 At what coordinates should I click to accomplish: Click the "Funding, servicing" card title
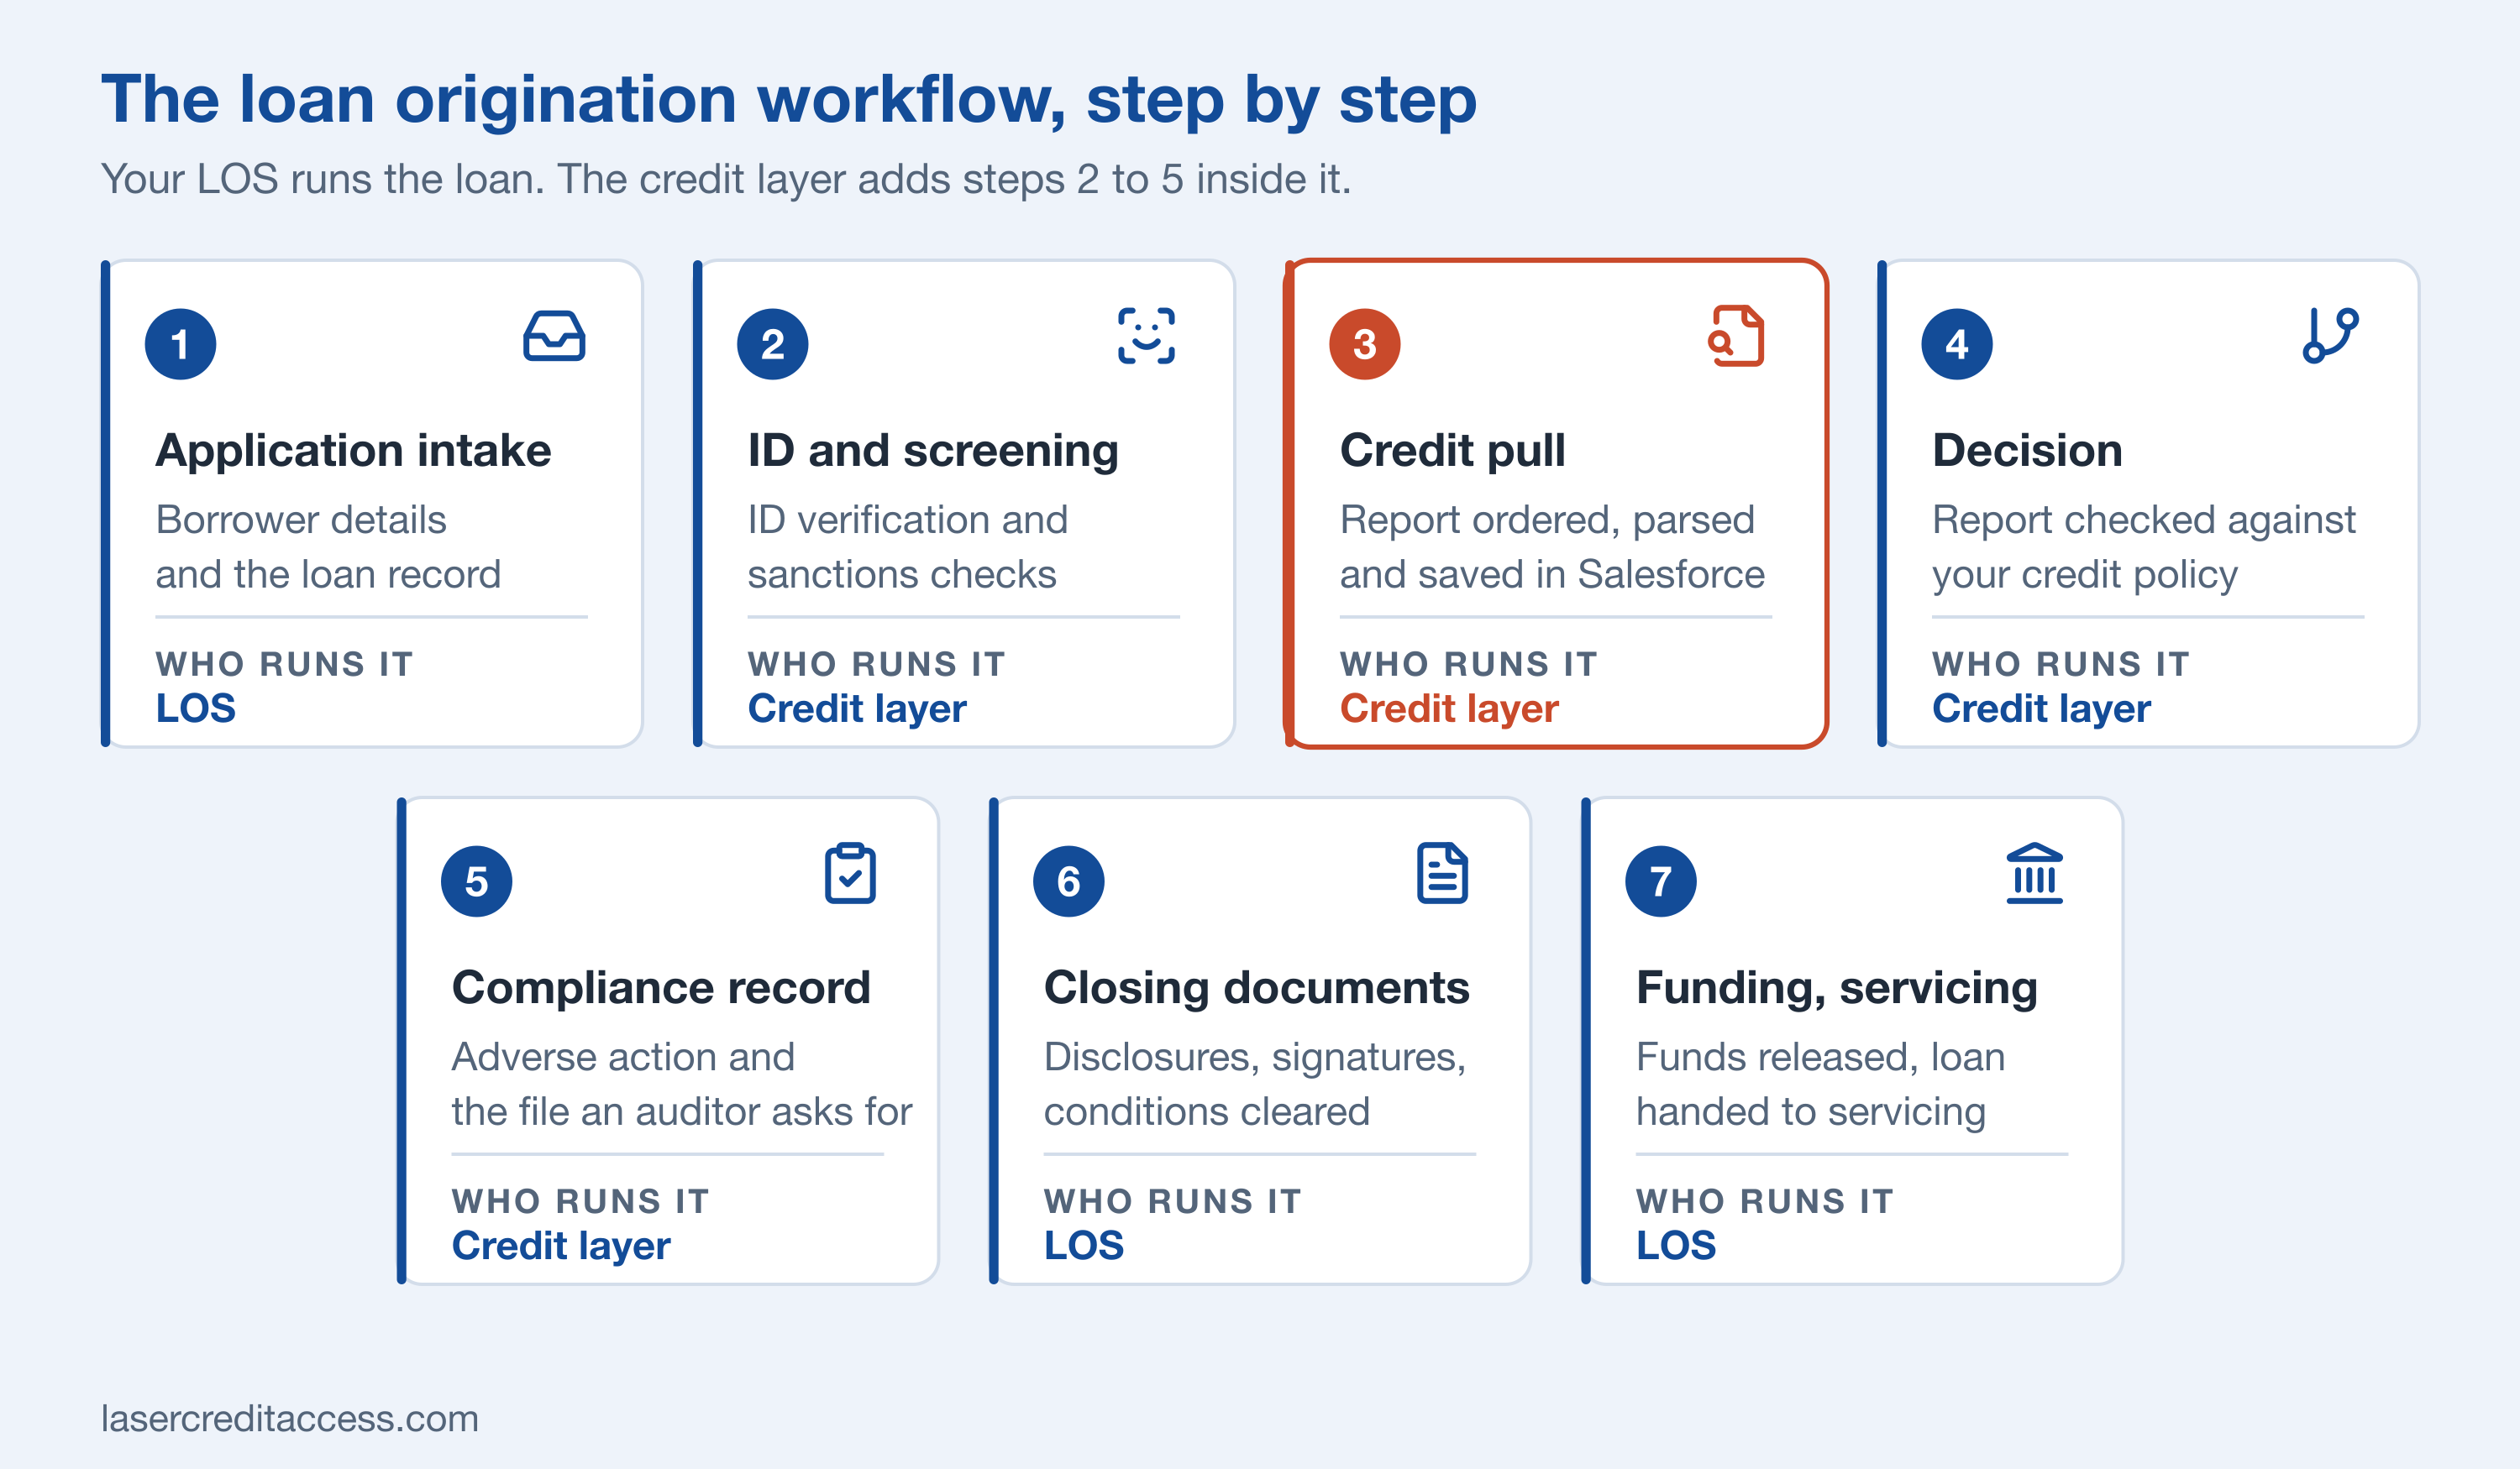[x=1836, y=988]
